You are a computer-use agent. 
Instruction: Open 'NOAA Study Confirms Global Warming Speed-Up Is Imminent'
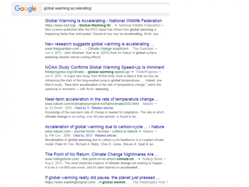(105, 67)
